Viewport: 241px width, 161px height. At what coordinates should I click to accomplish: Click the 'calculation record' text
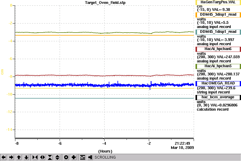coord(213,109)
